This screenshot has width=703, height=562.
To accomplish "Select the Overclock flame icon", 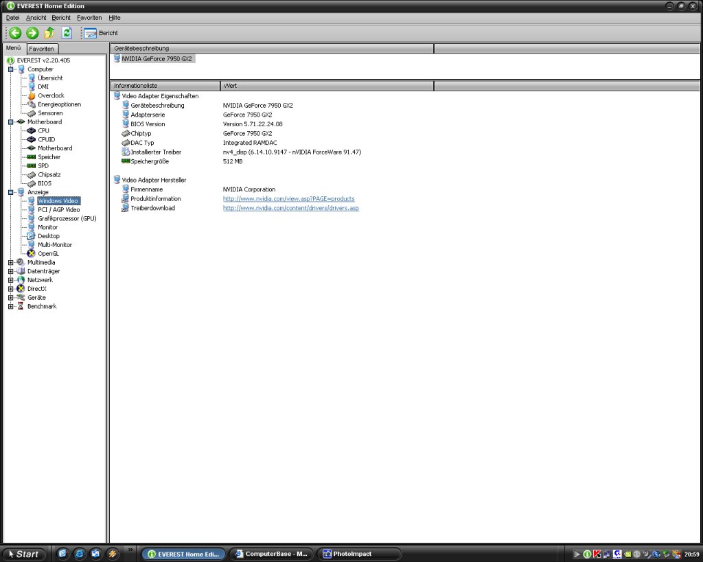I will [x=32, y=95].
